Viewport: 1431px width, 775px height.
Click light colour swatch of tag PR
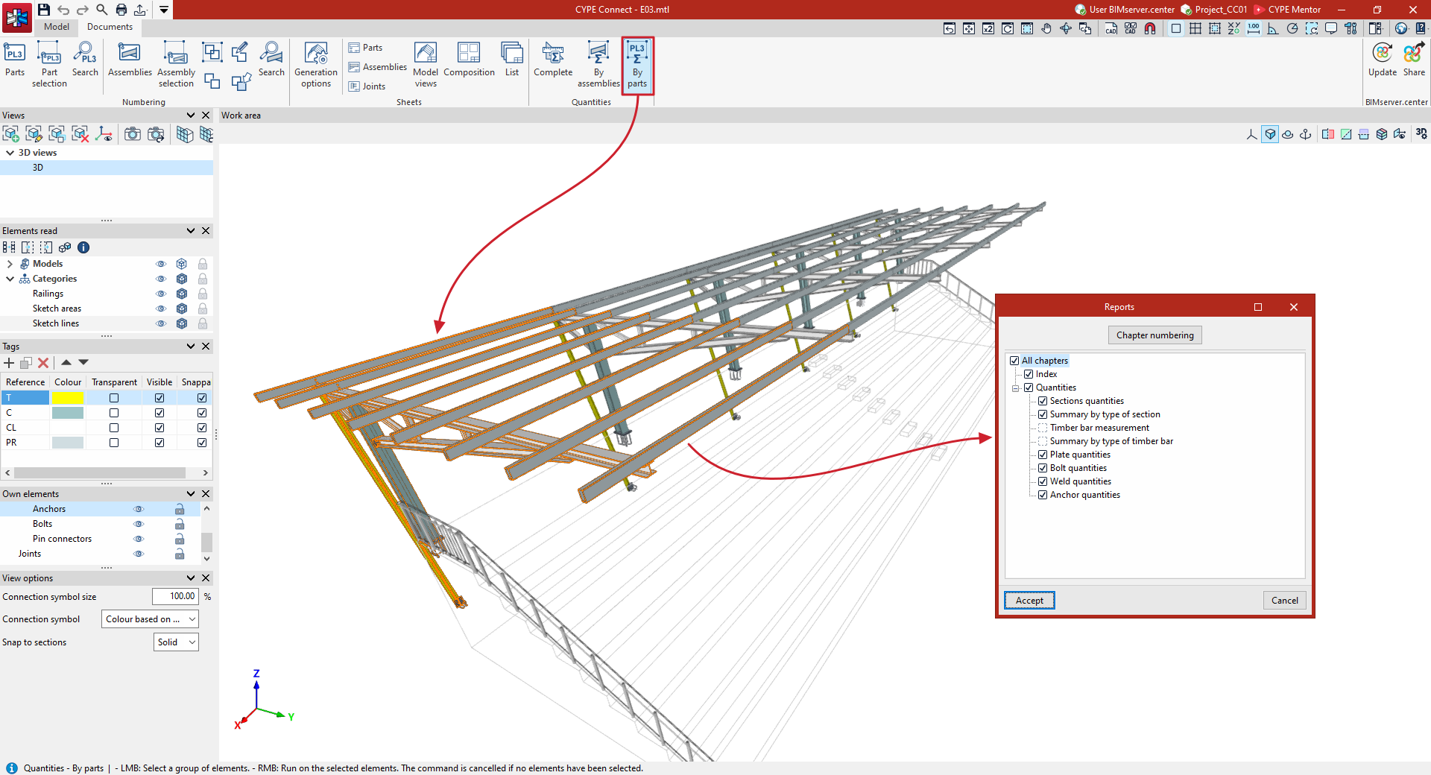(68, 443)
